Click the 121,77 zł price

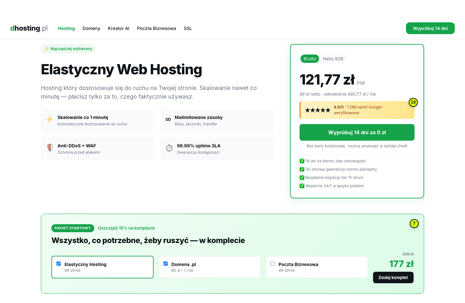(x=327, y=80)
